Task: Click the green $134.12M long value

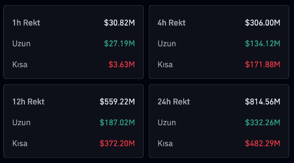Action: tap(263, 44)
